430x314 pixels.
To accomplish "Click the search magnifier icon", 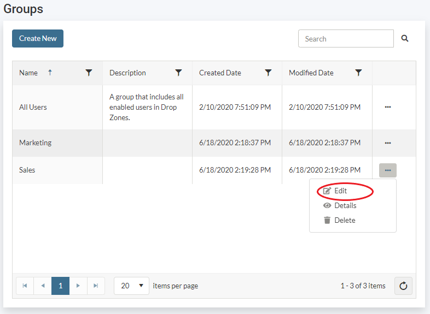I will (x=405, y=39).
